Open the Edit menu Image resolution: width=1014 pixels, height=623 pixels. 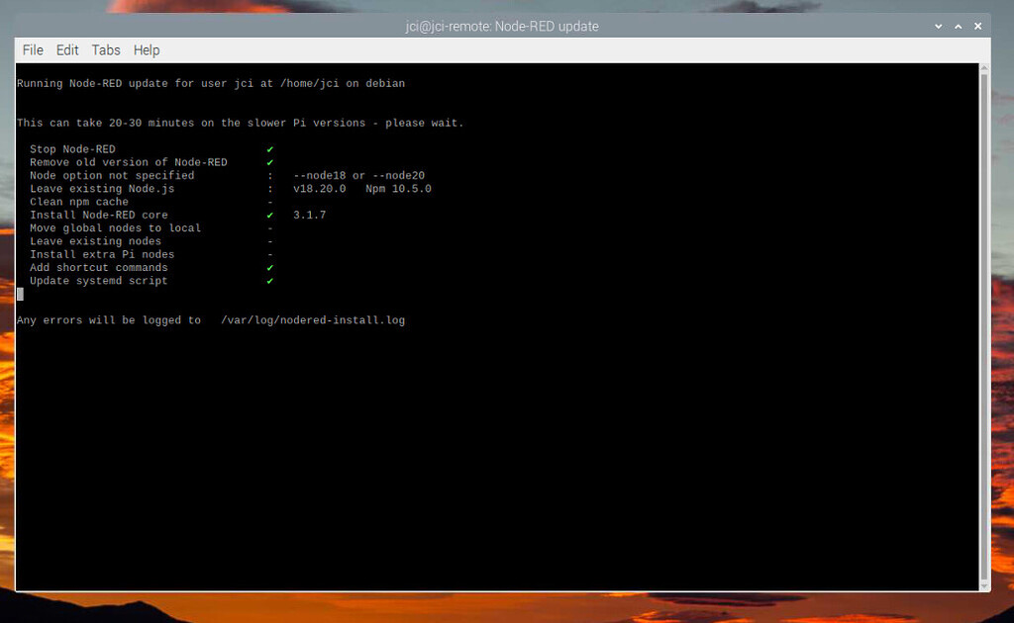(66, 49)
